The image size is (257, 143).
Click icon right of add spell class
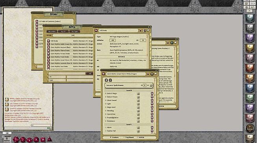point(110,80)
